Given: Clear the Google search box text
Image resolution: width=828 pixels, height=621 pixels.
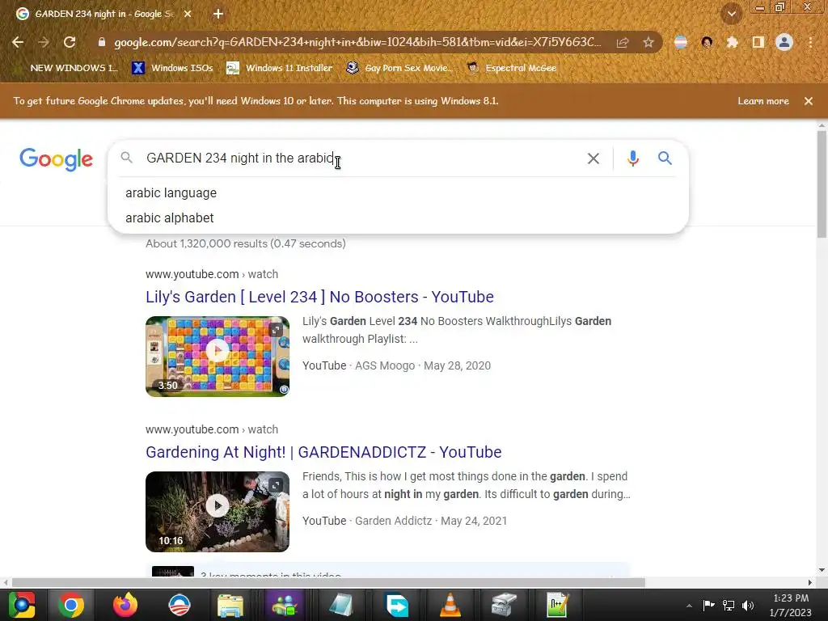Looking at the screenshot, I should click(x=594, y=158).
